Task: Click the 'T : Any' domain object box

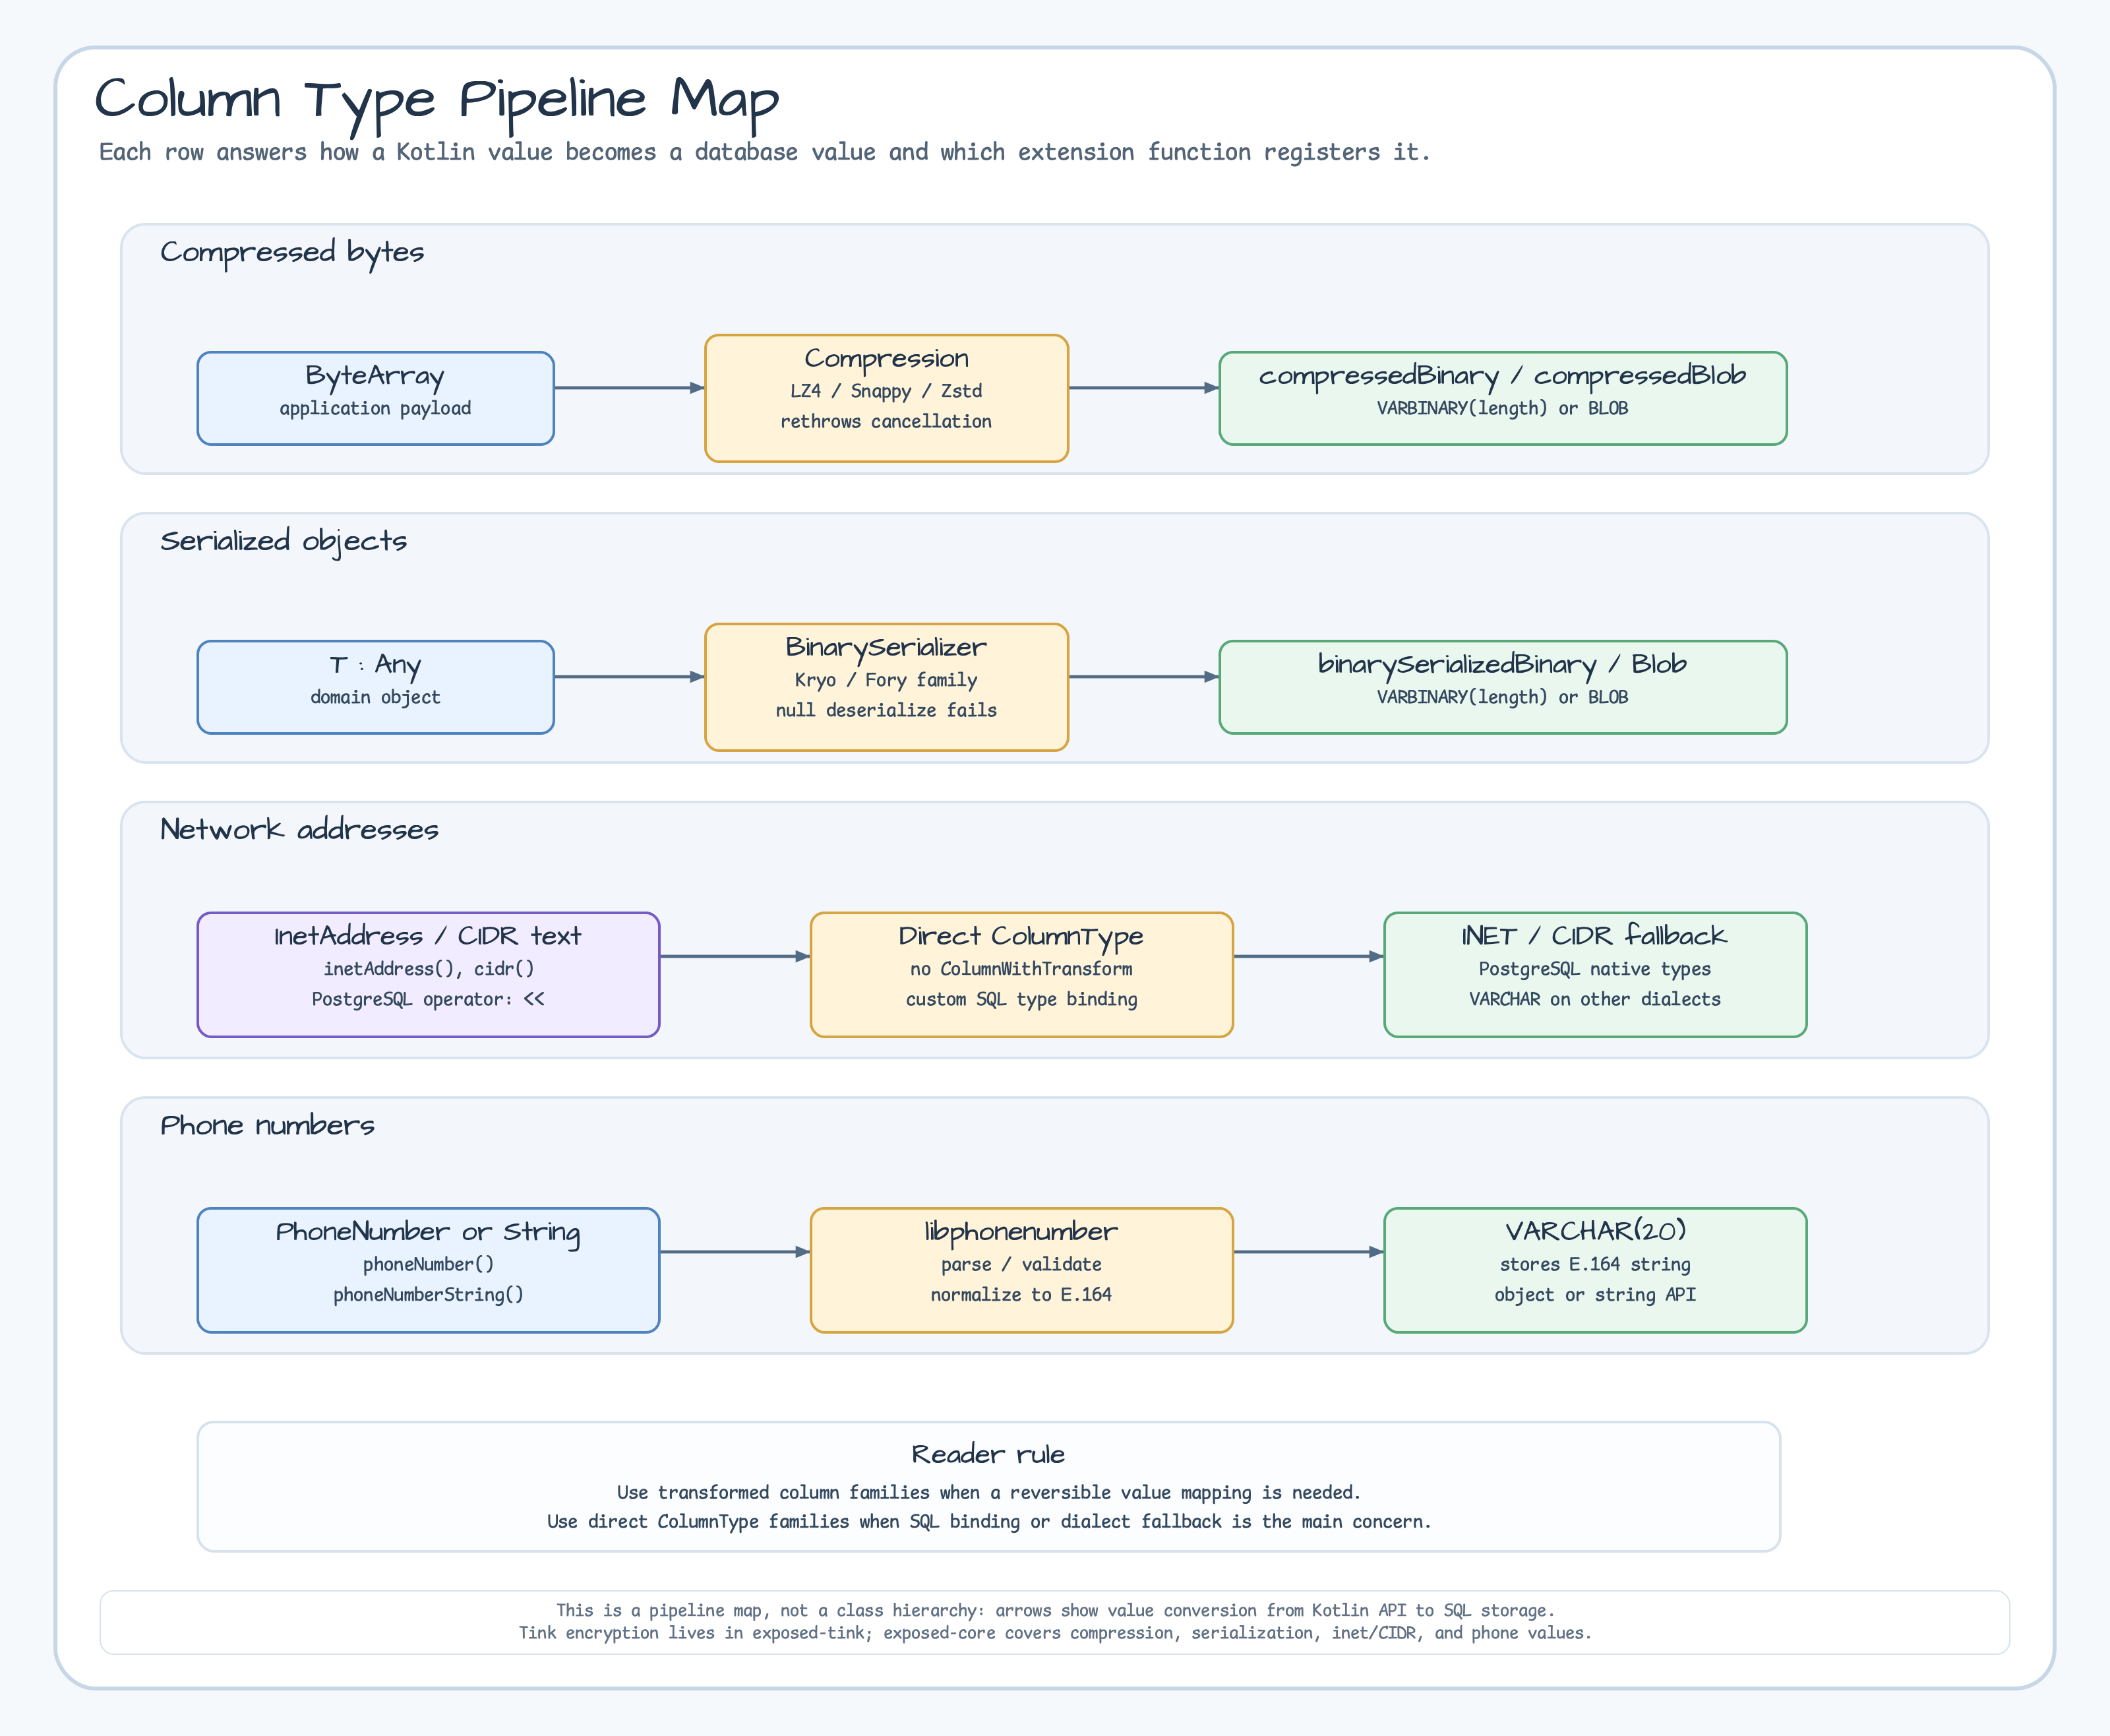Action: point(376,687)
